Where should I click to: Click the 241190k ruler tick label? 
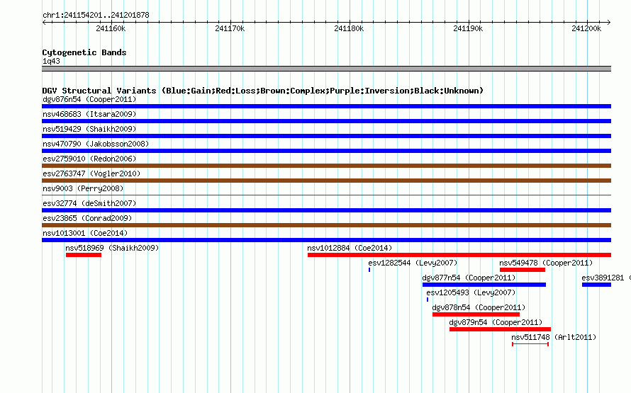(x=468, y=28)
